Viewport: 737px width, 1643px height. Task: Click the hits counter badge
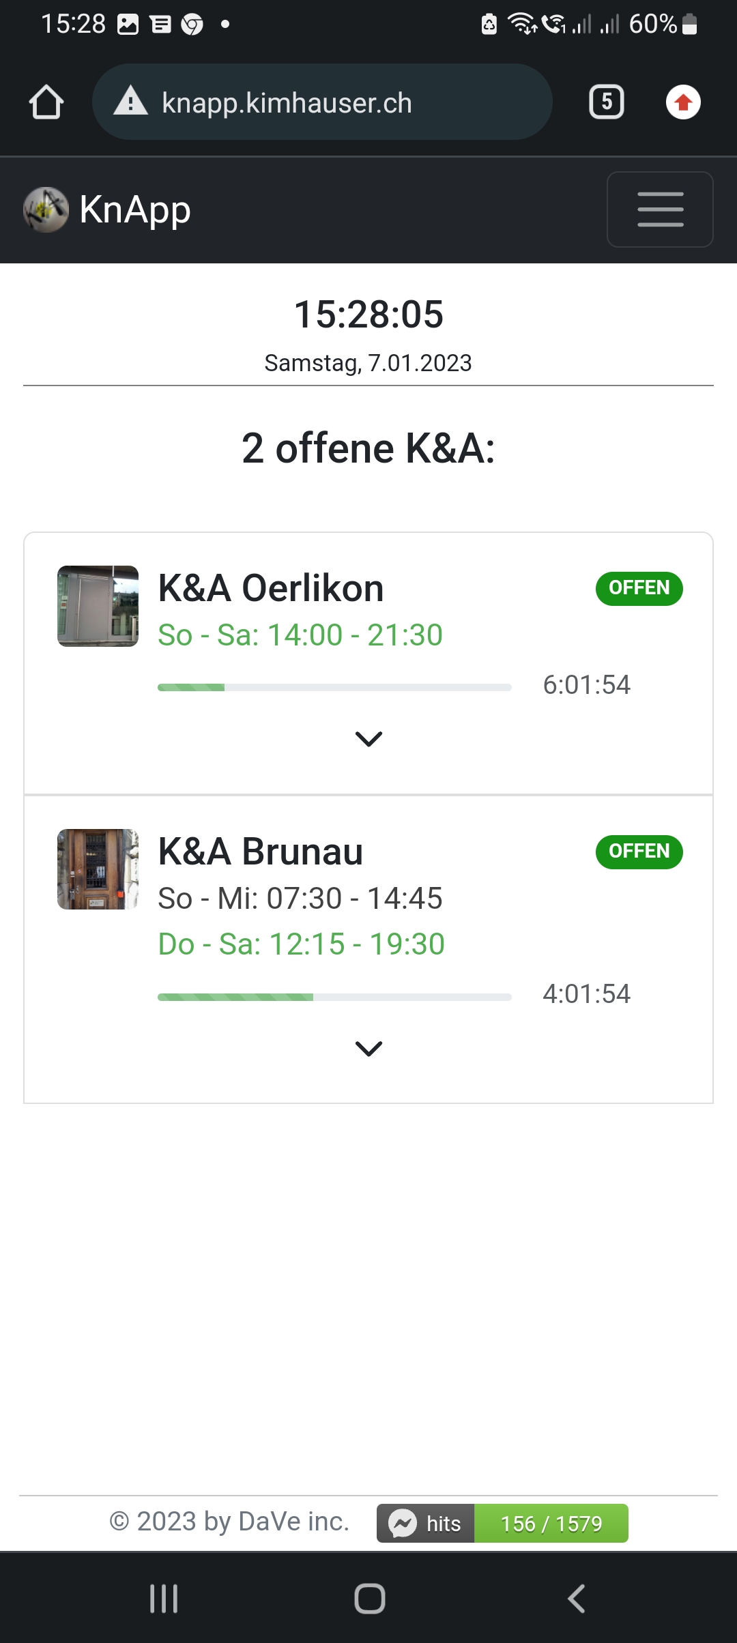pyautogui.click(x=502, y=1523)
